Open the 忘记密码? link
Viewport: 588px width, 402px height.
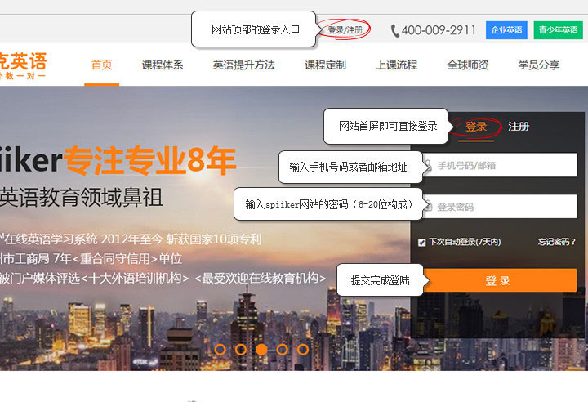click(x=557, y=242)
